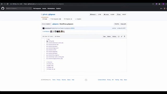Click the Blame button
Viewport: 167px width, 94px height.
(109, 37)
